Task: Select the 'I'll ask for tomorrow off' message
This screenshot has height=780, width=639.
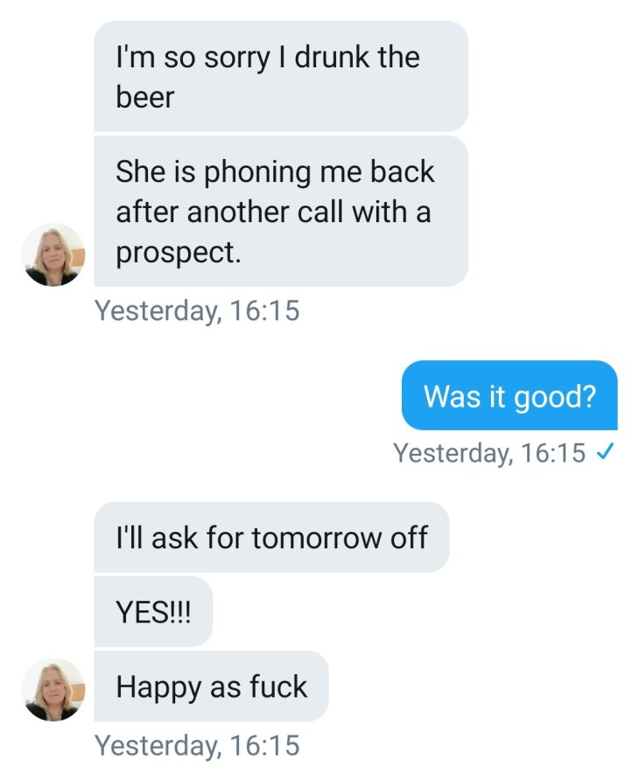Action: coord(271,538)
